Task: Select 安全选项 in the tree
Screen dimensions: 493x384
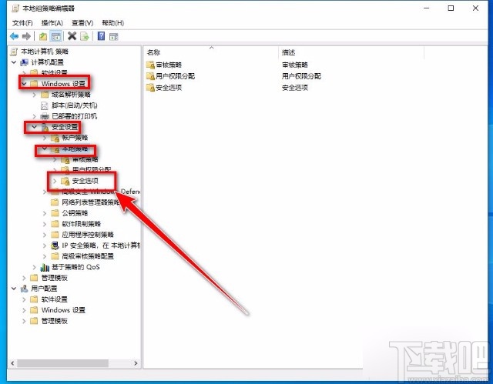Action: [86, 181]
